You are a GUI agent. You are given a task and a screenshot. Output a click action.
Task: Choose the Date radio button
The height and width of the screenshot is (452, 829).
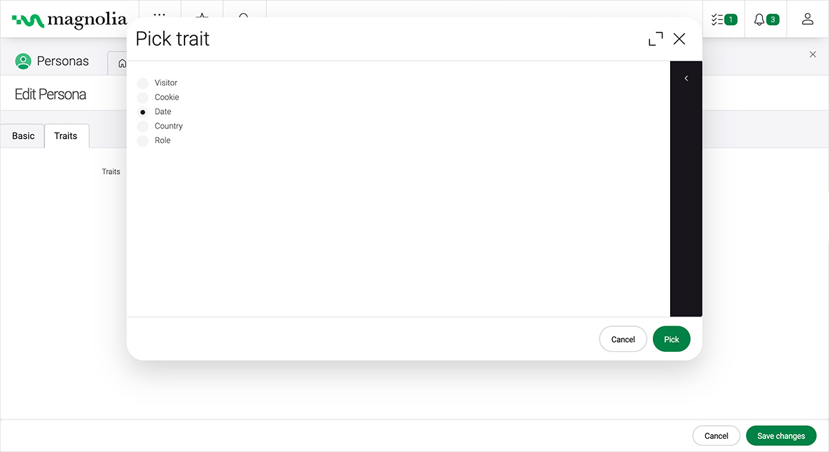[x=143, y=112]
